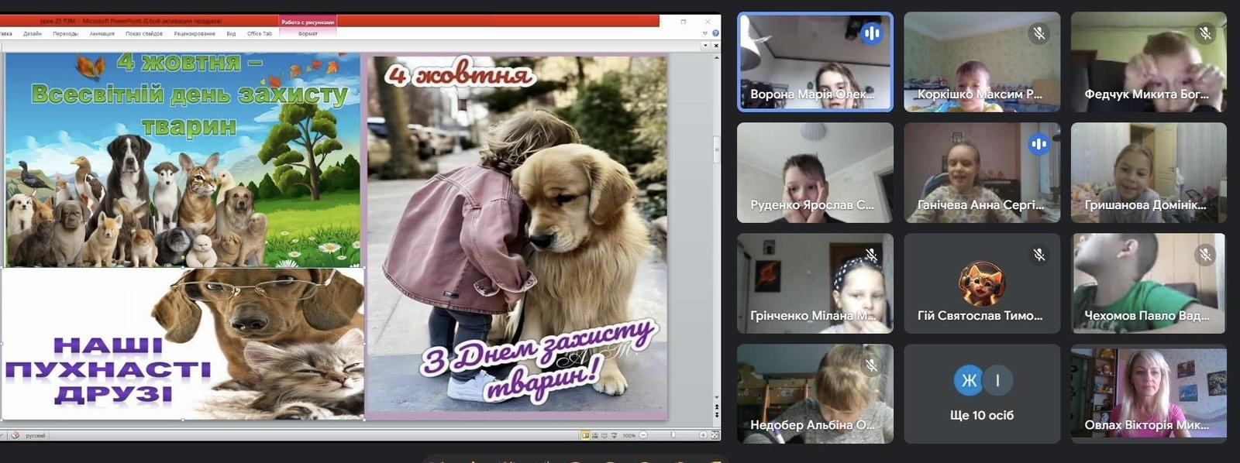Image resolution: width=1240 pixels, height=463 pixels.
Task: Click the muted mic icon on Грінченко Мілана's tile
Action: (872, 255)
